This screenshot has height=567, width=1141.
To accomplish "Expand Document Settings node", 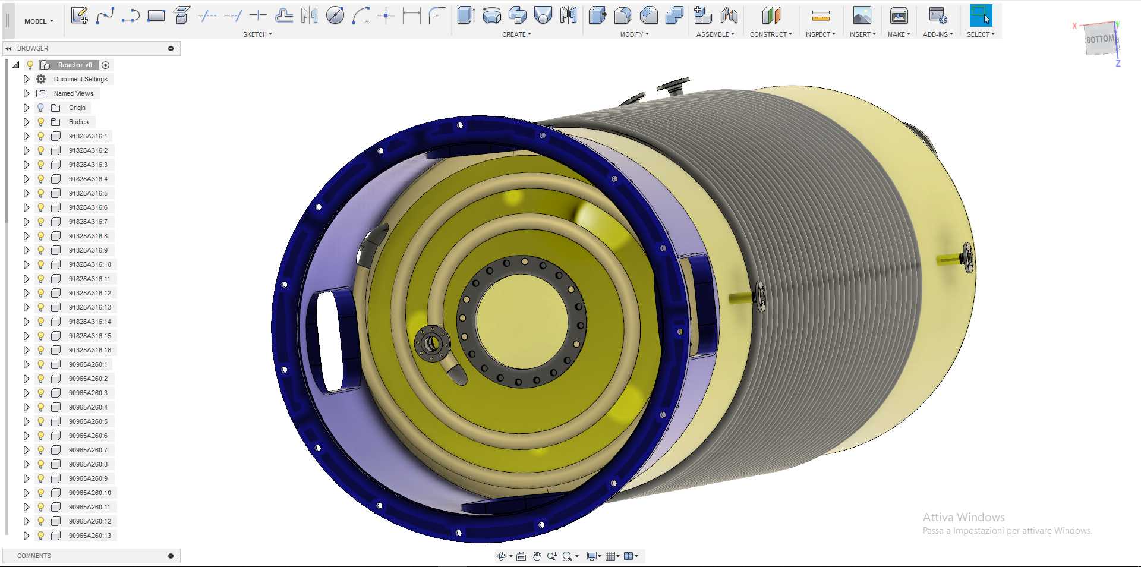I will 26,79.
